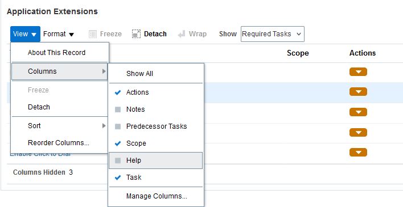Click the Sort submenu arrow

pyautogui.click(x=104, y=126)
